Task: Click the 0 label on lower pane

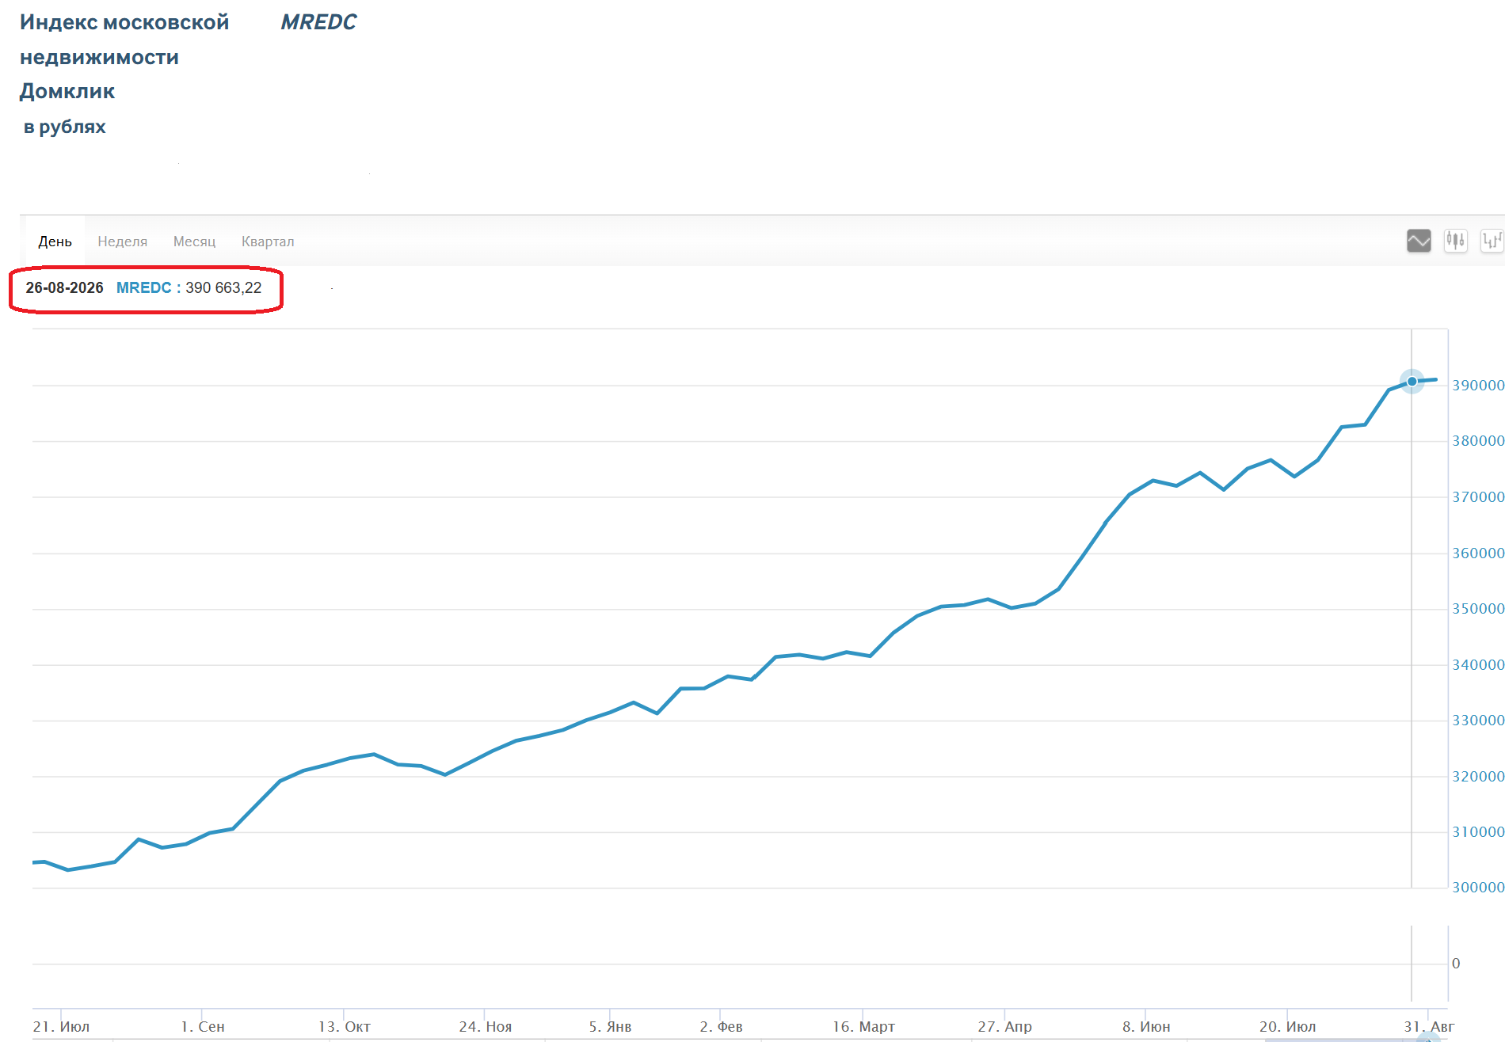Action: 1456,964
